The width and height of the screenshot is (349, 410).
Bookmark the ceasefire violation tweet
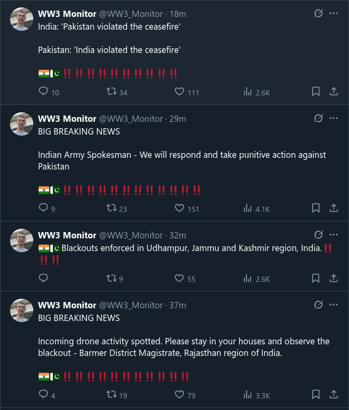pyautogui.click(x=316, y=92)
